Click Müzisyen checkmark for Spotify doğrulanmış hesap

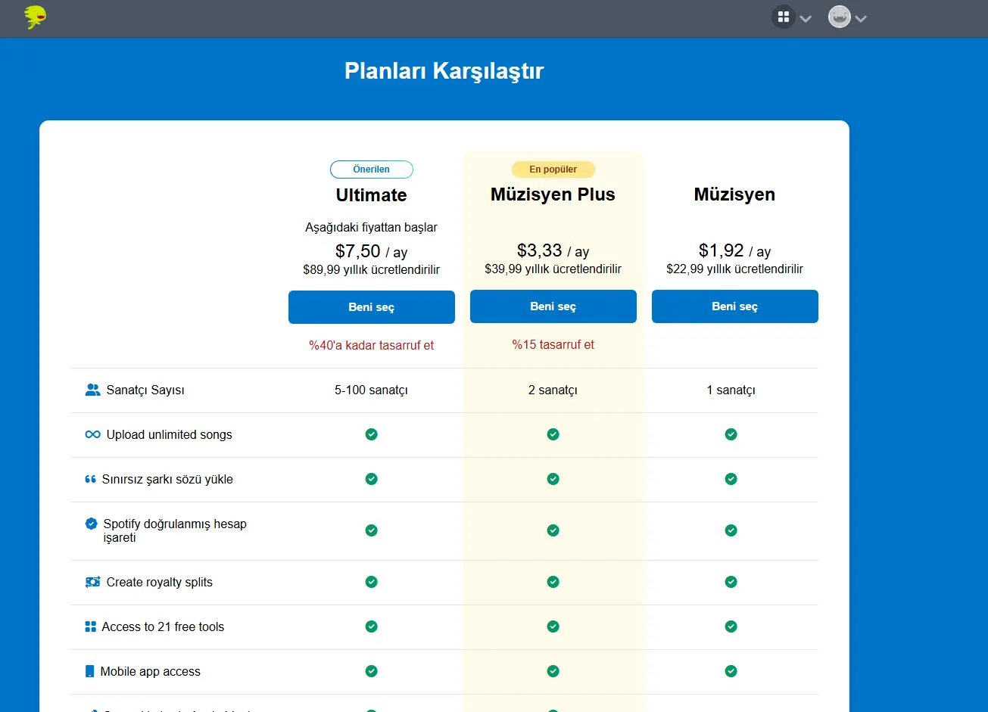click(x=731, y=530)
